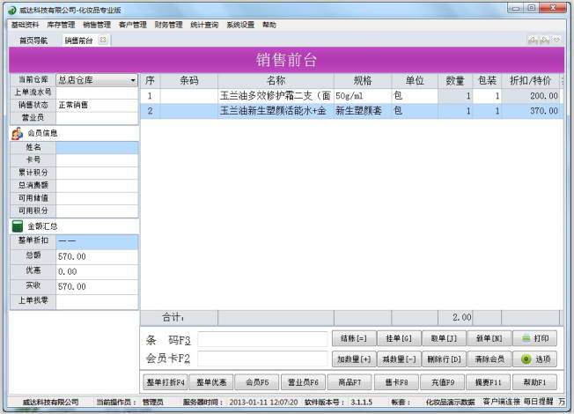Viewport: 574px width, 414px height.
Task: Click the 会员F5 button
Action: [257, 382]
